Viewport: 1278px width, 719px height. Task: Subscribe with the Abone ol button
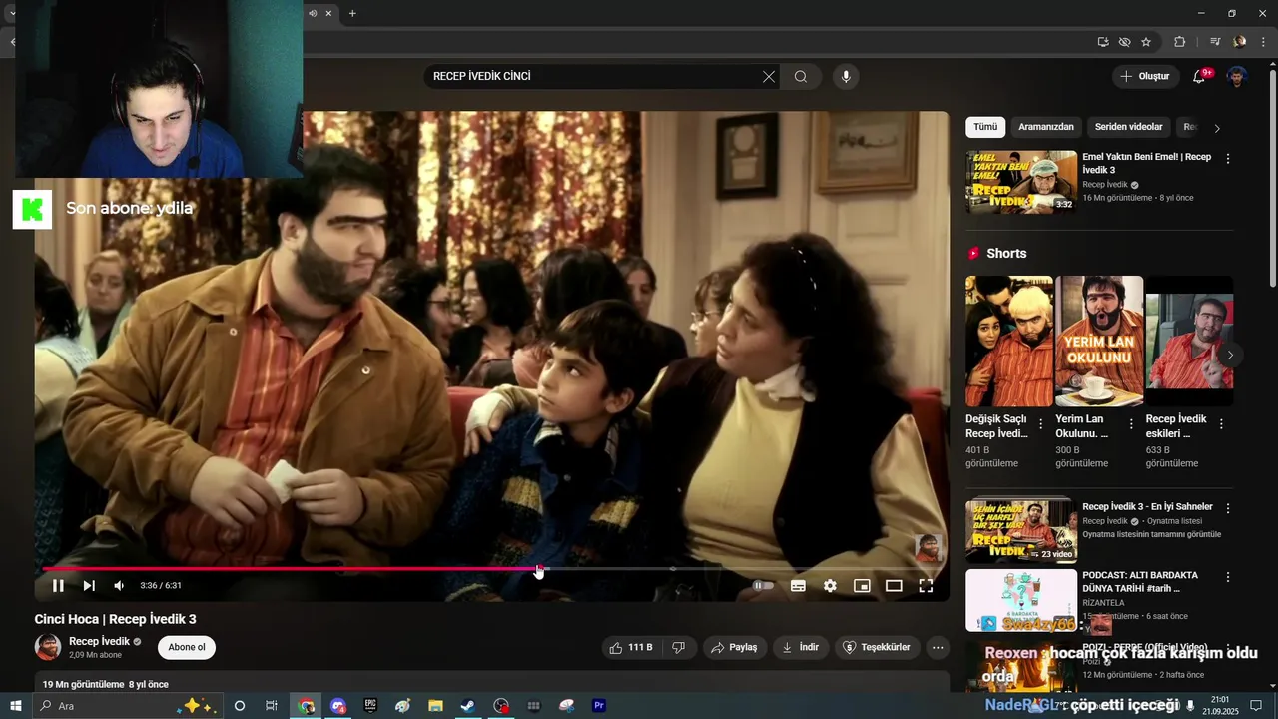point(187,647)
